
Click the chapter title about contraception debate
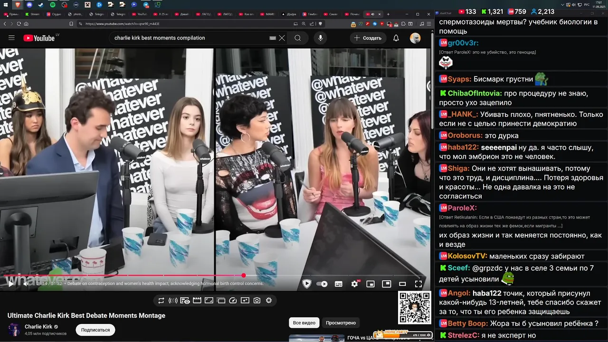[165, 284]
